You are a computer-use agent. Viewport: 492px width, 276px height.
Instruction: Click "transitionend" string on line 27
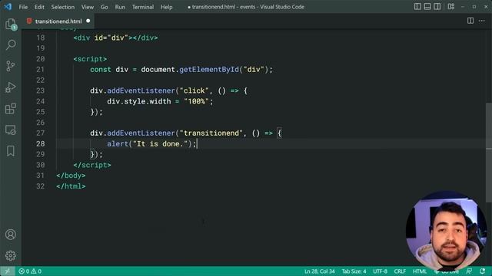(211, 133)
